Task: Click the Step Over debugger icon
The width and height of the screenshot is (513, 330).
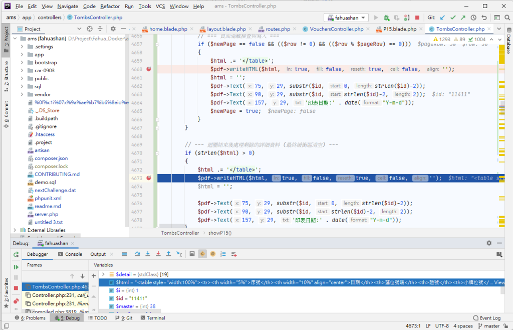Action: click(x=138, y=254)
